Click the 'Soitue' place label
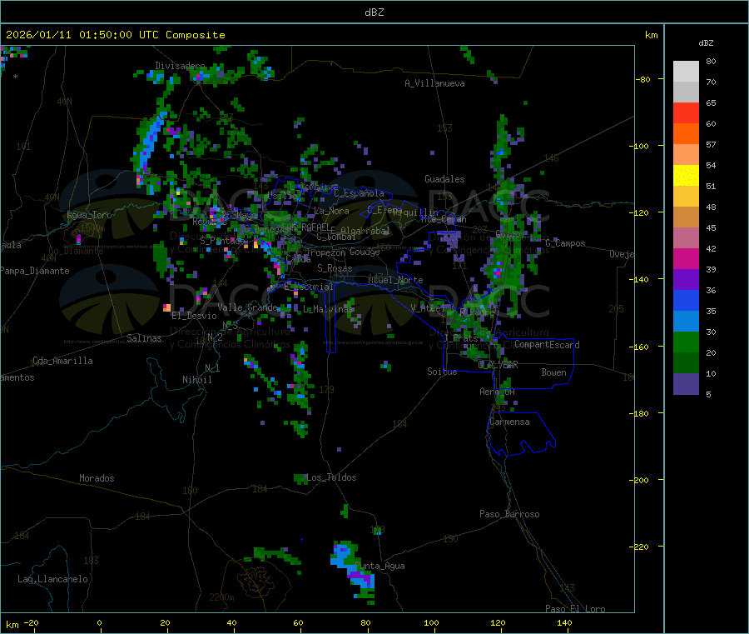This screenshot has height=634, width=749. pos(442,372)
